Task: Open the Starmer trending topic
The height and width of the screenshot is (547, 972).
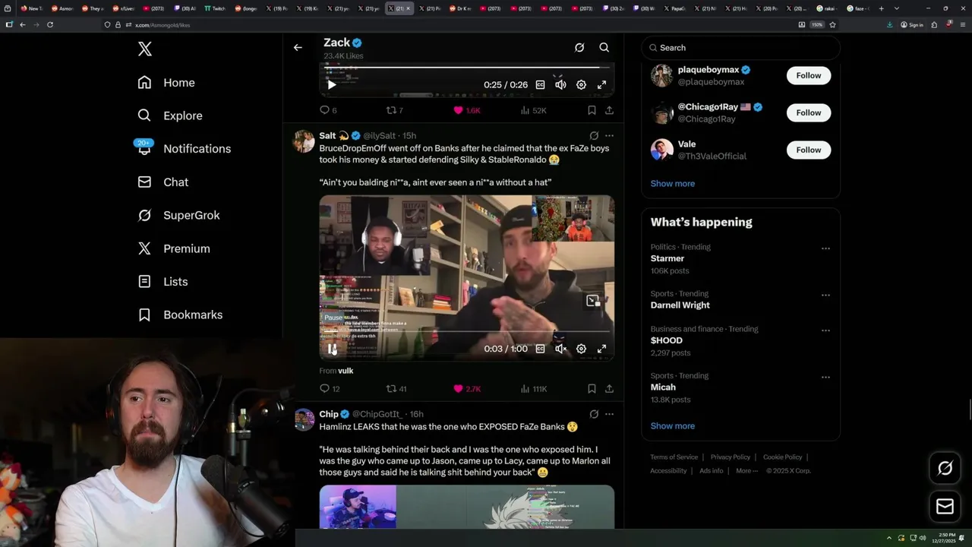Action: pyautogui.click(x=667, y=258)
